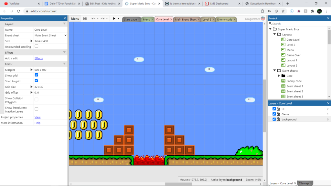Select the Core Level tab
Viewport: 331px width, 186px height.
(x=163, y=19)
